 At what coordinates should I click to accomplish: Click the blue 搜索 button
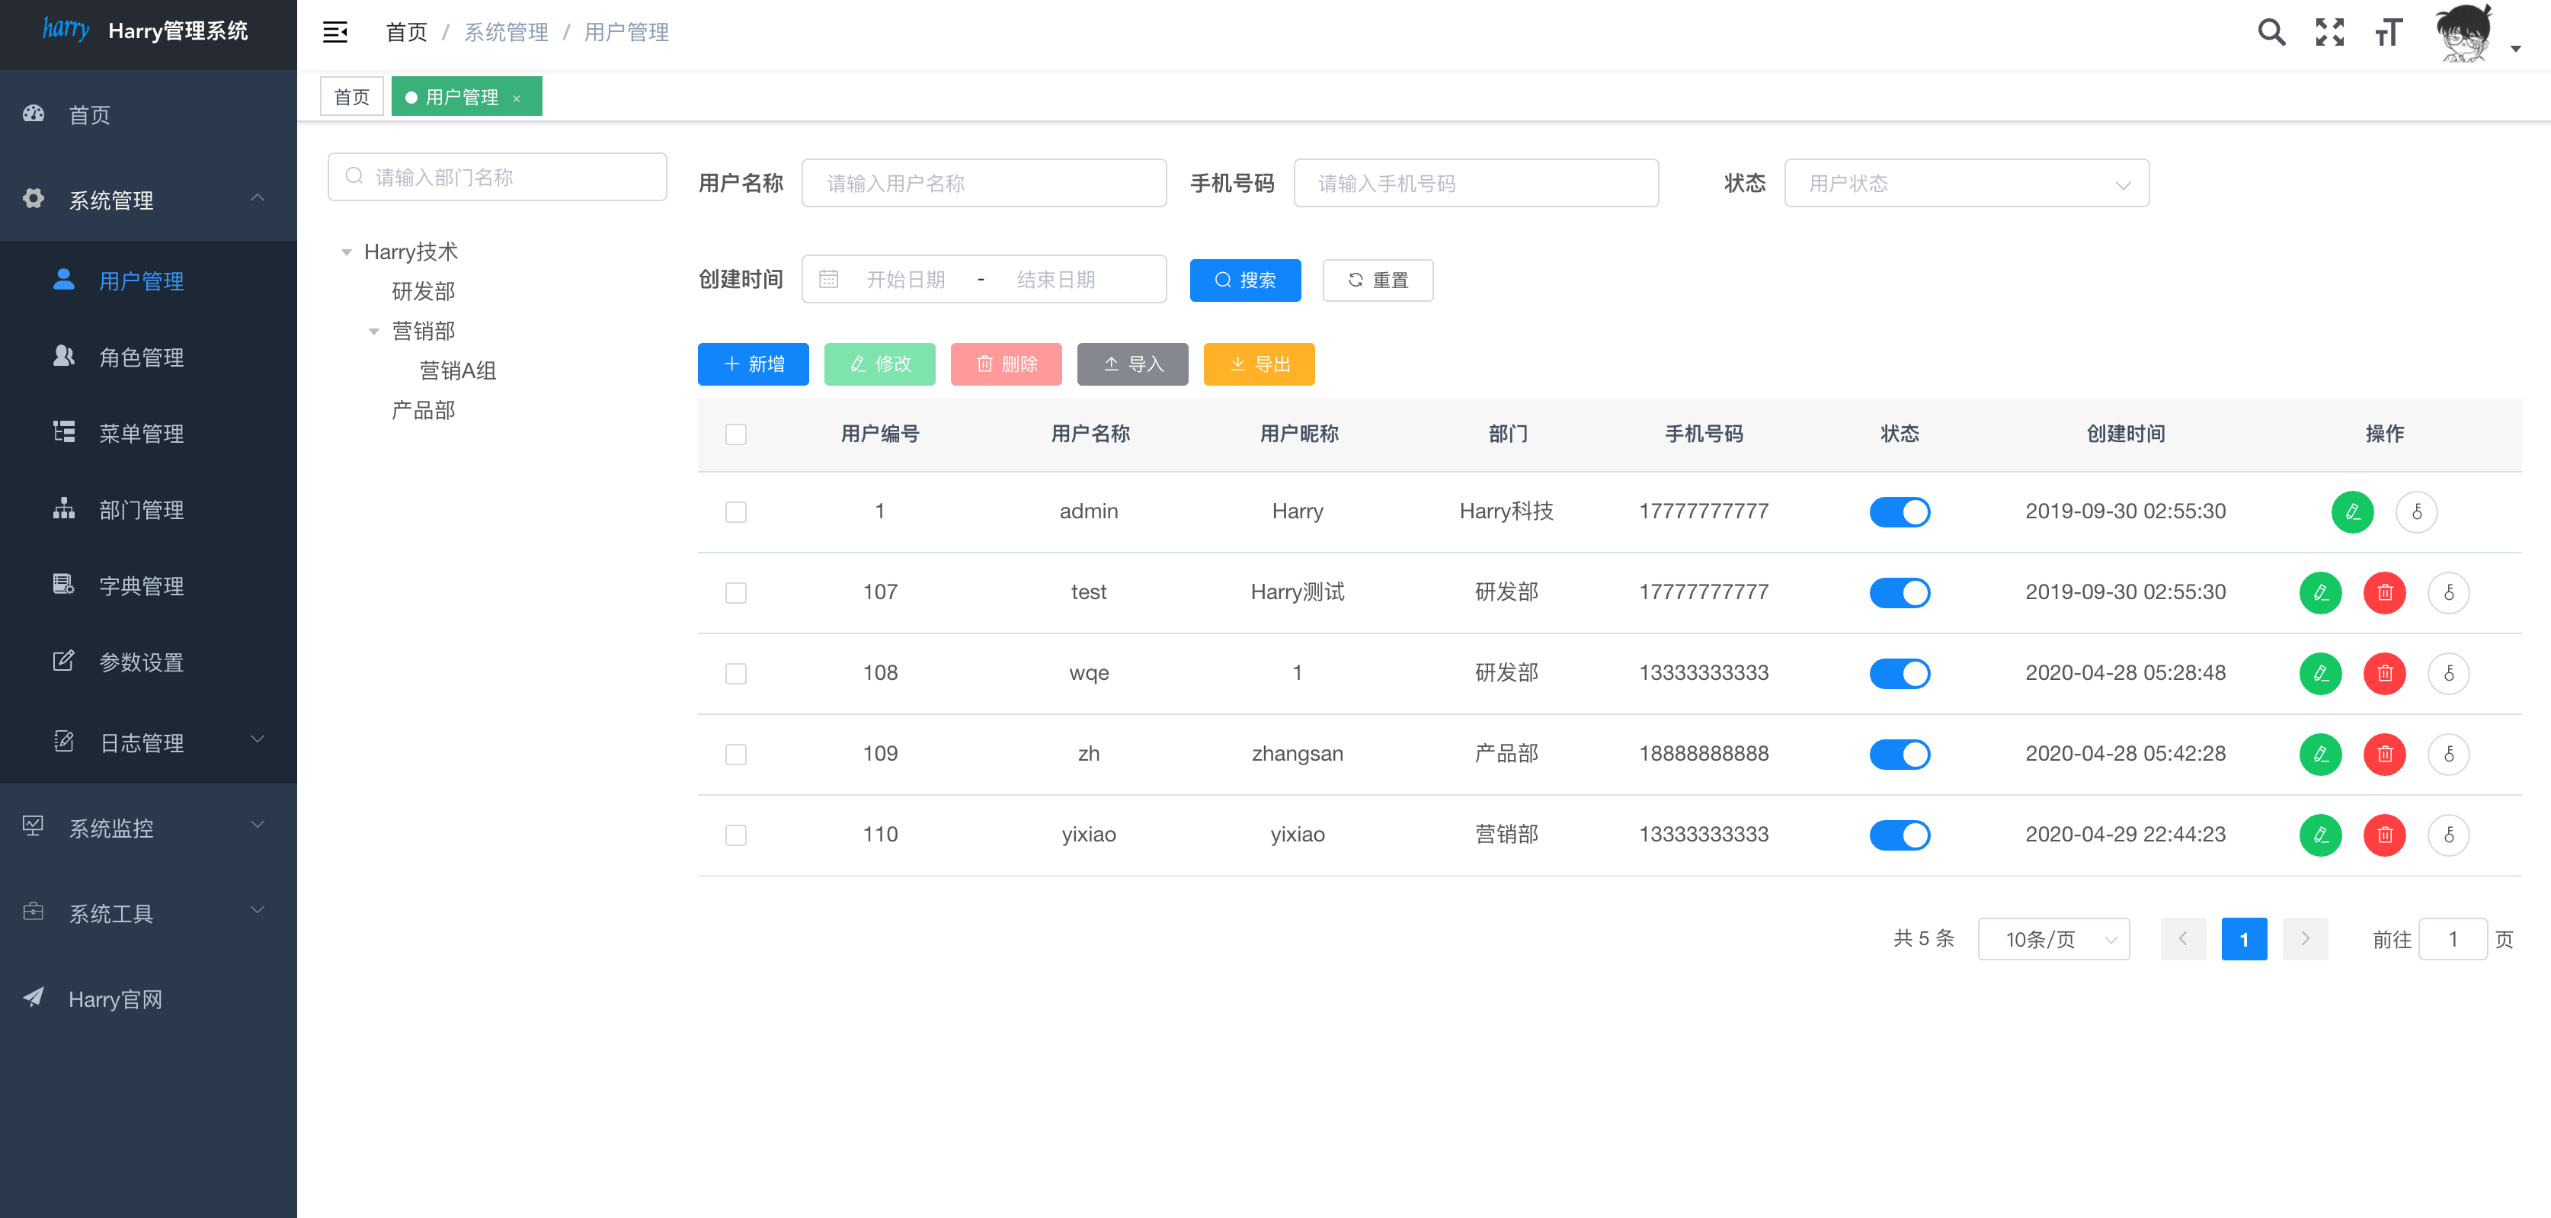(1245, 280)
